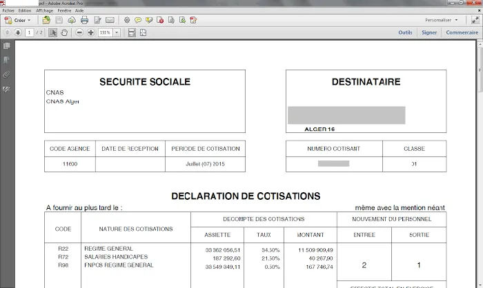Go to the next page arrow
Viewport: 483px width, 288px height.
[18, 32]
